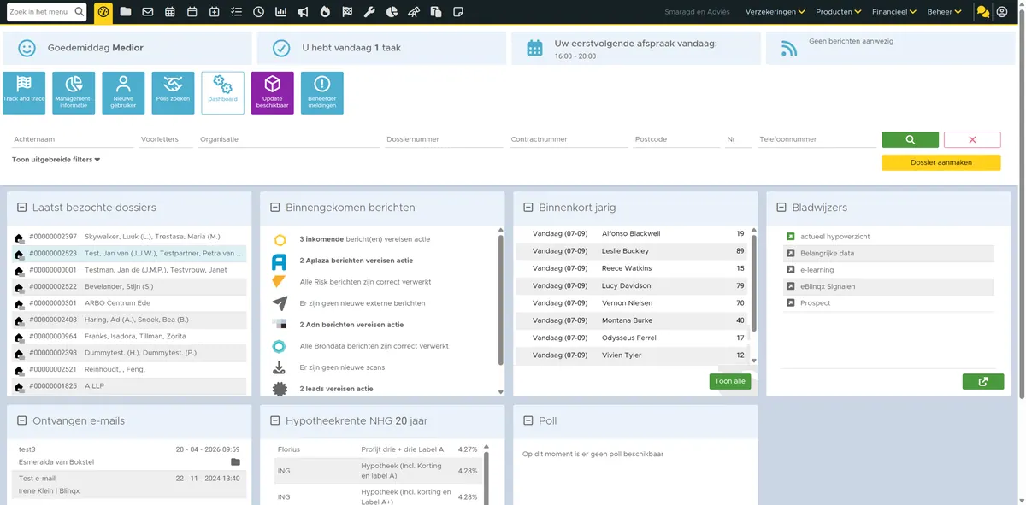Screen dimensions: 1026x505
Task: Collapse the Hypotheekrente NHG 20 jaar panel
Action: [x=274, y=421]
